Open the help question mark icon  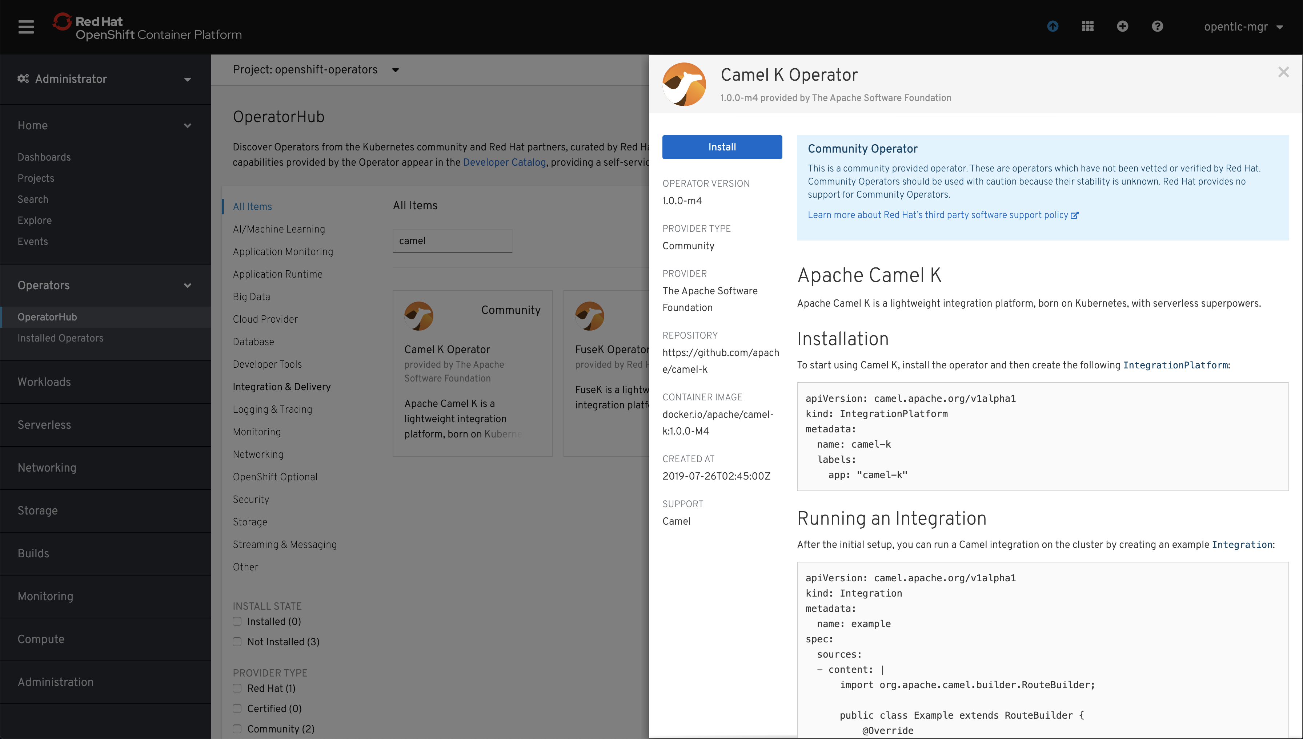pyautogui.click(x=1157, y=27)
